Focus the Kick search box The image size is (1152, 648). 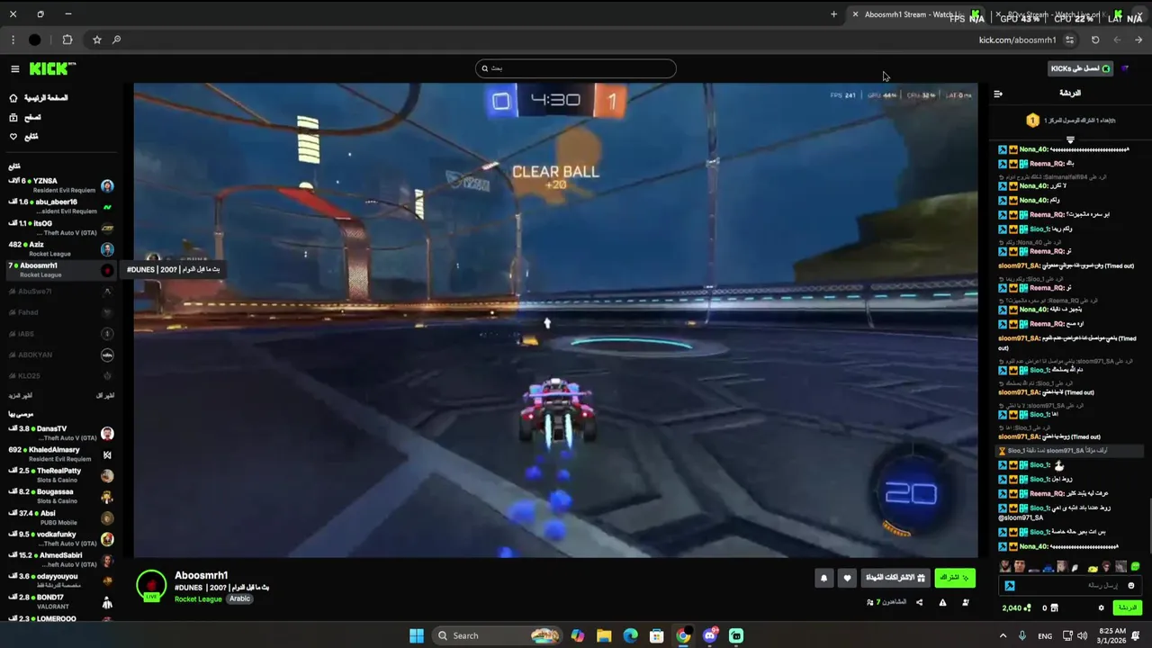(576, 68)
